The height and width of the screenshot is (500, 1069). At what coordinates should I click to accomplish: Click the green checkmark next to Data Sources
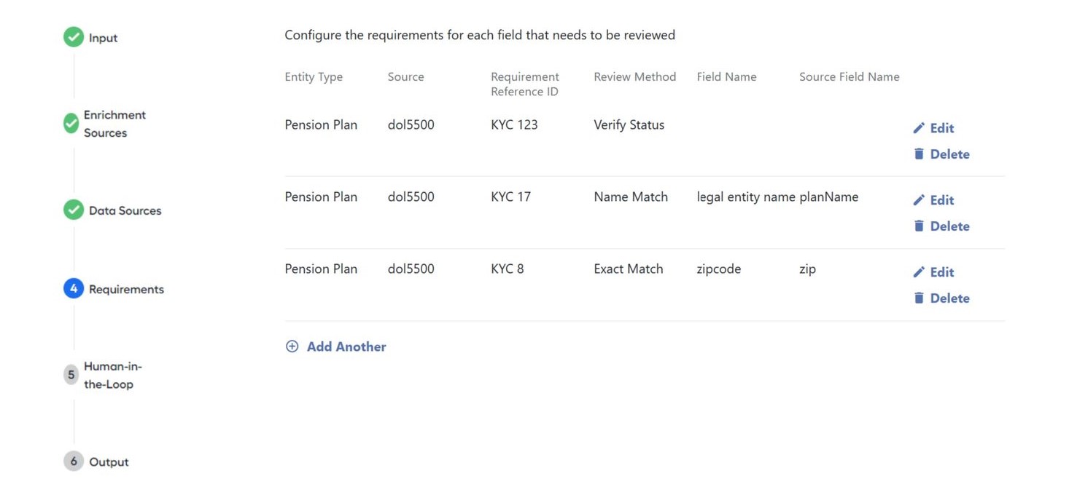coord(73,210)
